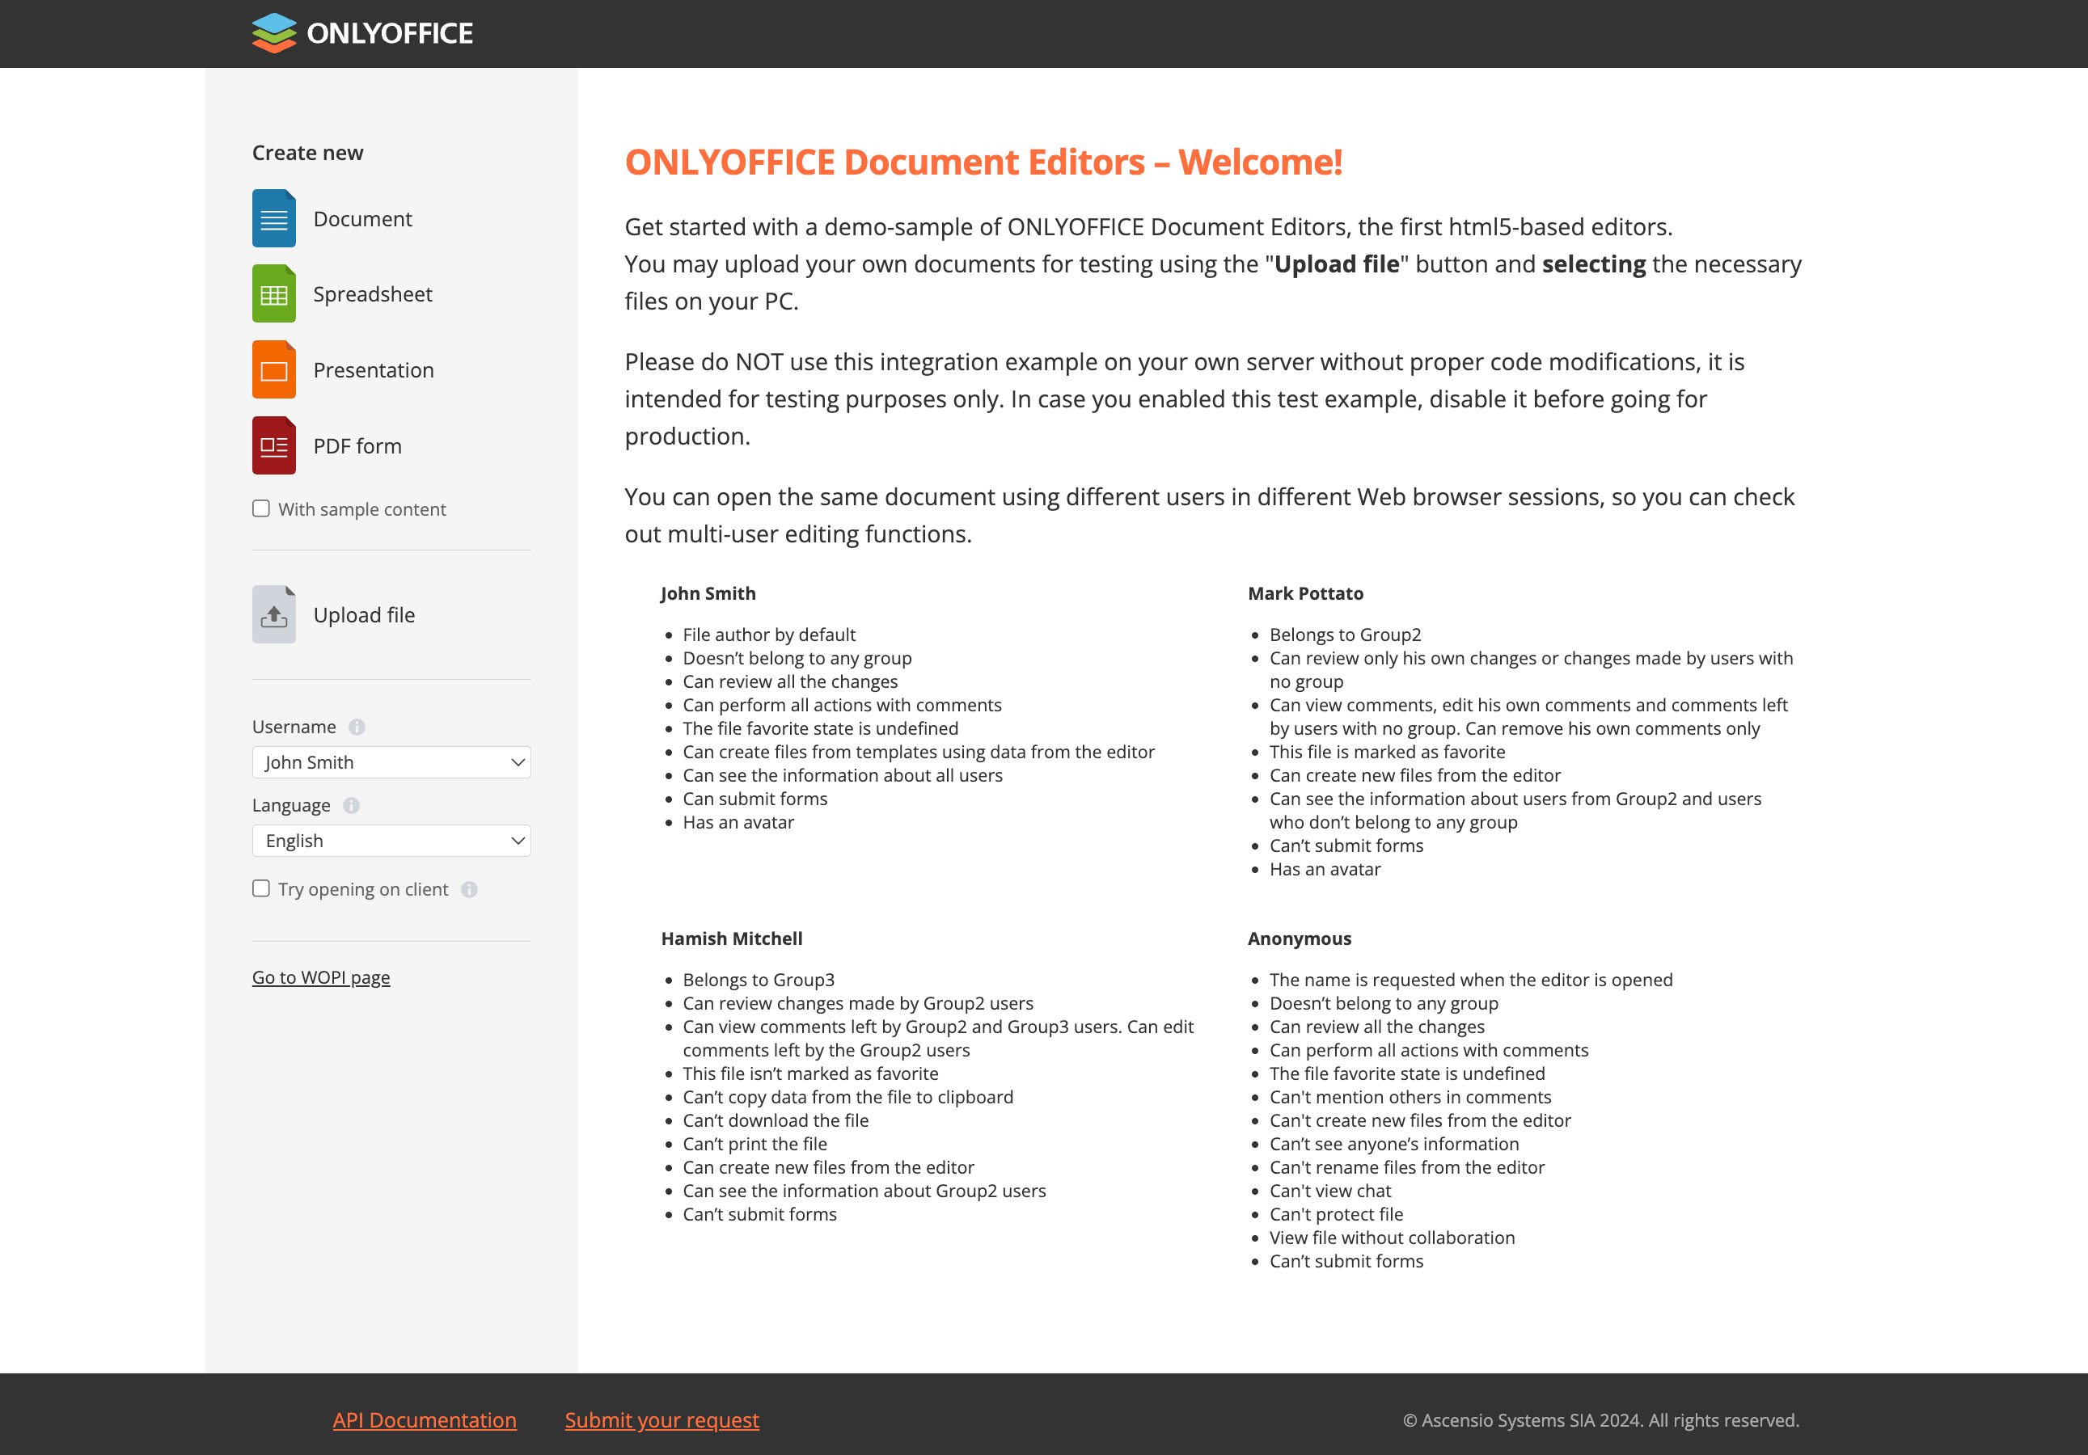Click the Create new section heading

coord(307,153)
